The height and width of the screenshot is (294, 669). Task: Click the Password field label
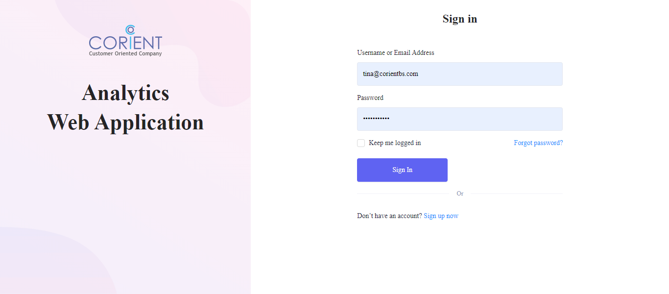pyautogui.click(x=370, y=98)
